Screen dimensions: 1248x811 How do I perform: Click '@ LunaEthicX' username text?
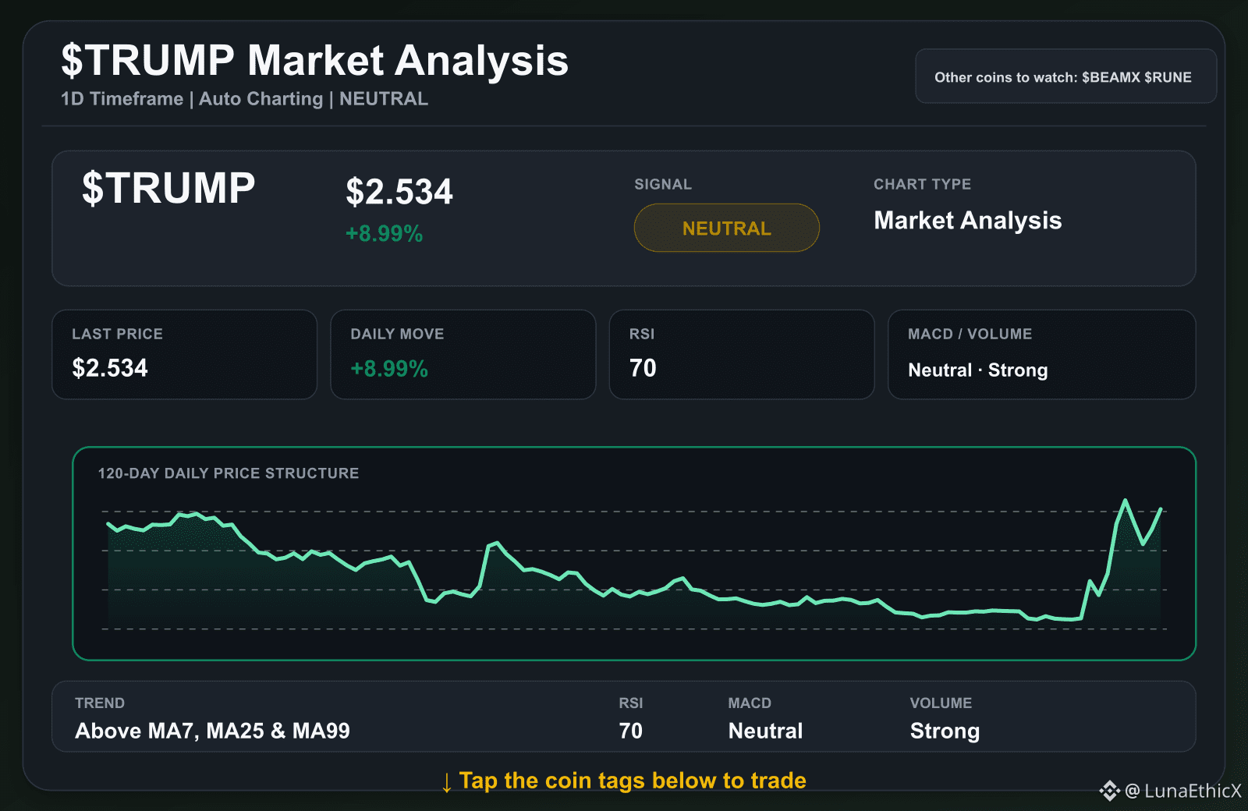tap(1183, 791)
